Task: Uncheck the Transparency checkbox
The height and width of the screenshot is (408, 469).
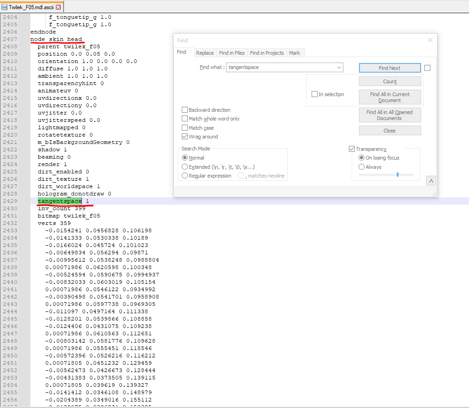Action: (x=352, y=149)
